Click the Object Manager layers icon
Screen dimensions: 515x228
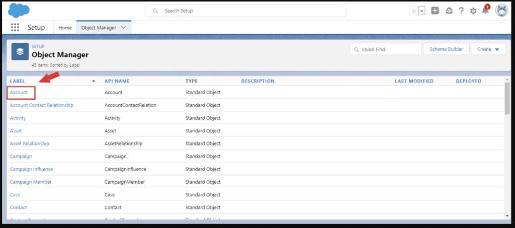(x=20, y=51)
